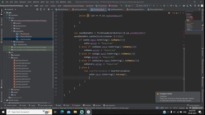
Task: Open the Build menu
Action: coord(43,2)
